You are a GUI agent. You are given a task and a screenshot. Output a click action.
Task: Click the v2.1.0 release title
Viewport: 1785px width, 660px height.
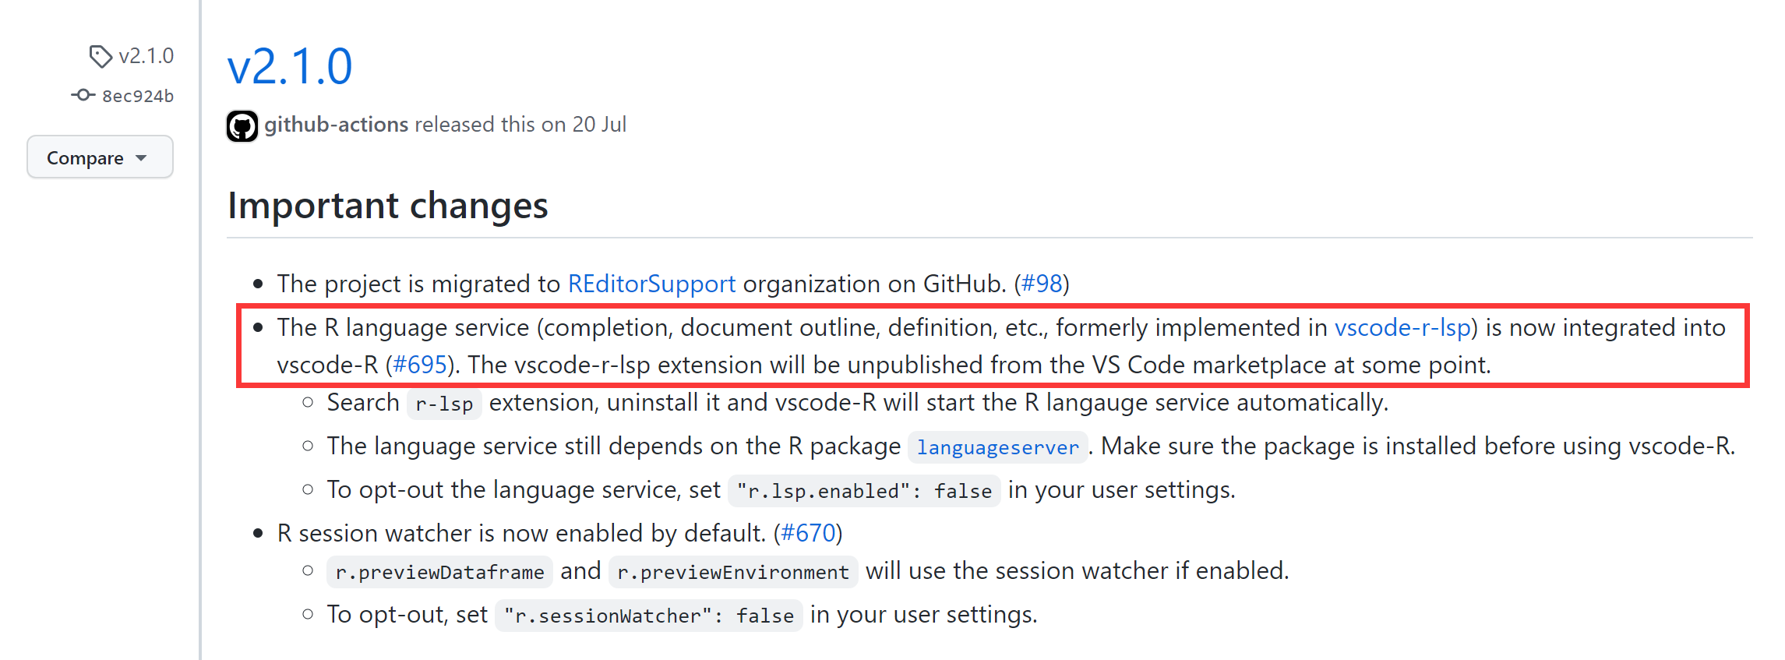pyautogui.click(x=289, y=67)
